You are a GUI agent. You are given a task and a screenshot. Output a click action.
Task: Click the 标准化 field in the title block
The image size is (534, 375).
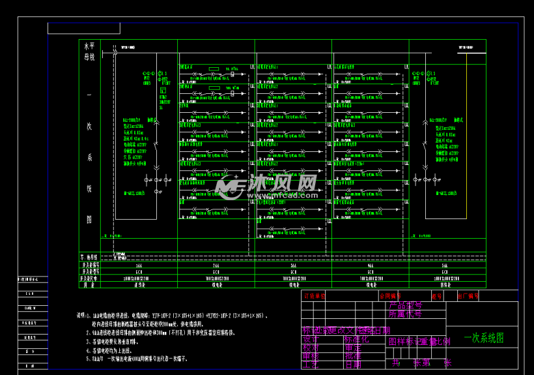tap(356, 339)
